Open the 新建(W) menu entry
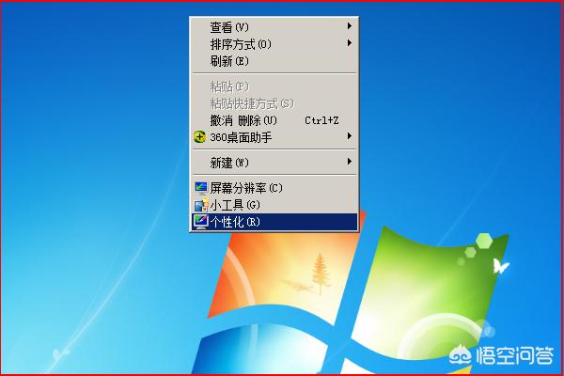Screen dimensions: 564x376 tap(230, 163)
